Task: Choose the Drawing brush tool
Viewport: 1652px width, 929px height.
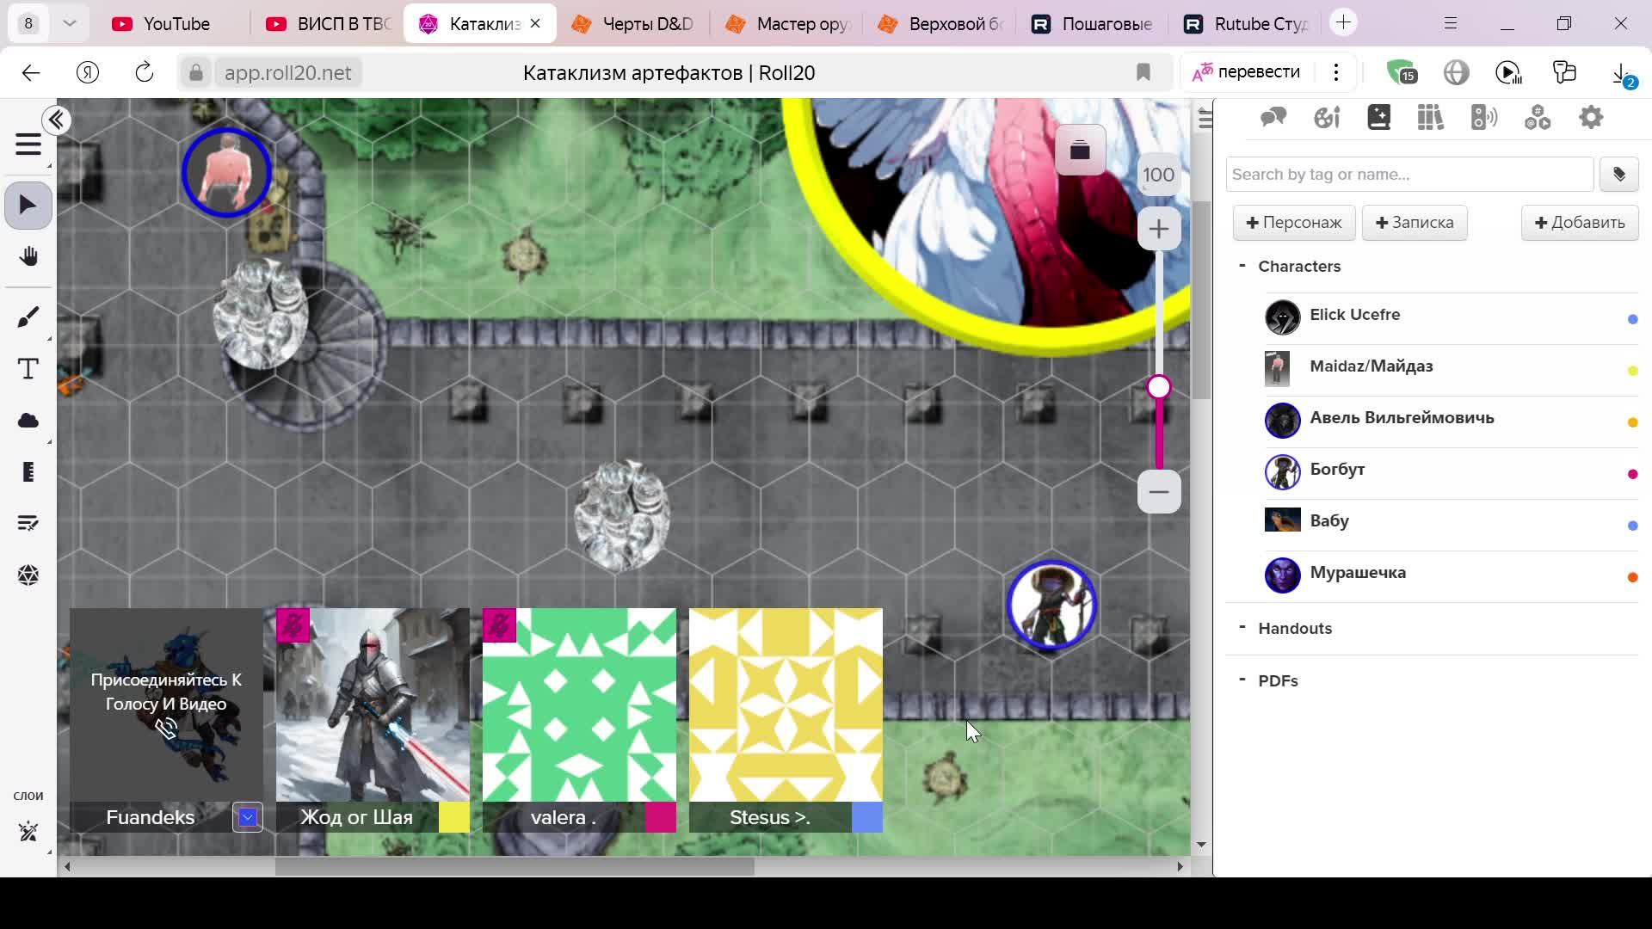Action: pos(28,317)
